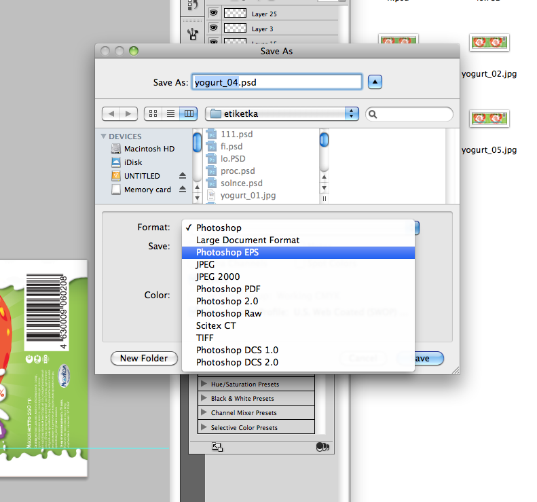Image resolution: width=537 pixels, height=502 pixels.
Task: Select Layer 25 thumbnail in Layers panel
Action: pos(235,14)
